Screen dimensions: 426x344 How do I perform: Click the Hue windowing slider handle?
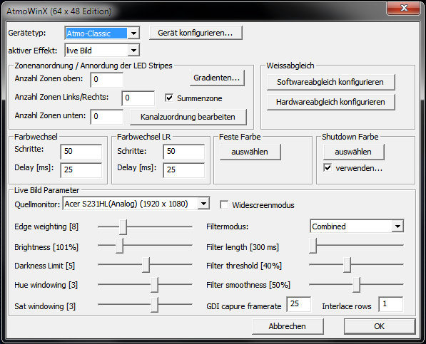(x=154, y=285)
